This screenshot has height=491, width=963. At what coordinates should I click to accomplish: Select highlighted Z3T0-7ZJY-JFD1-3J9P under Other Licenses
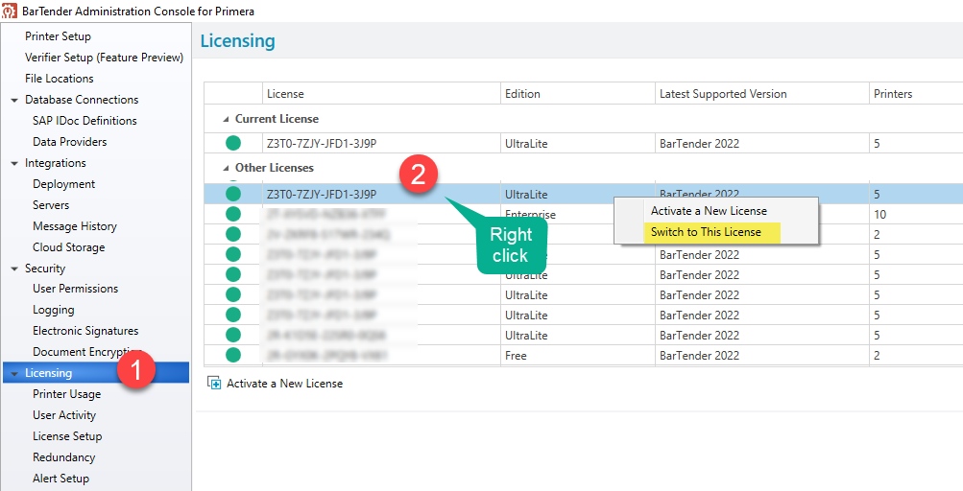pyautogui.click(x=322, y=195)
